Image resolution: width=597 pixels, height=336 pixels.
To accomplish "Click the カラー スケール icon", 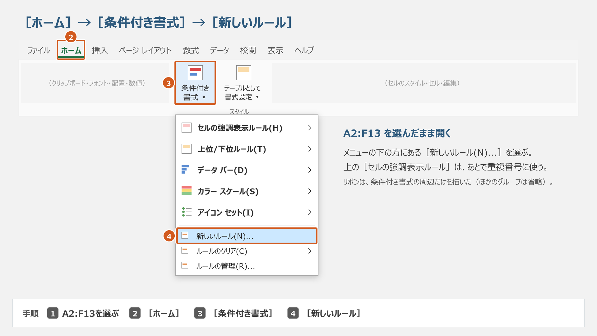I will (x=187, y=190).
